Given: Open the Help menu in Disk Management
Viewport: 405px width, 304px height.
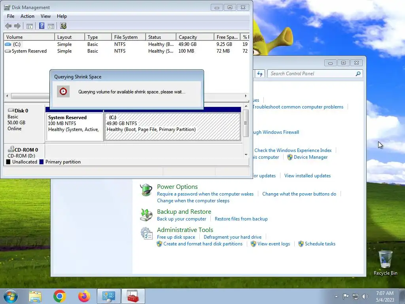Looking at the screenshot, I should [x=62, y=16].
